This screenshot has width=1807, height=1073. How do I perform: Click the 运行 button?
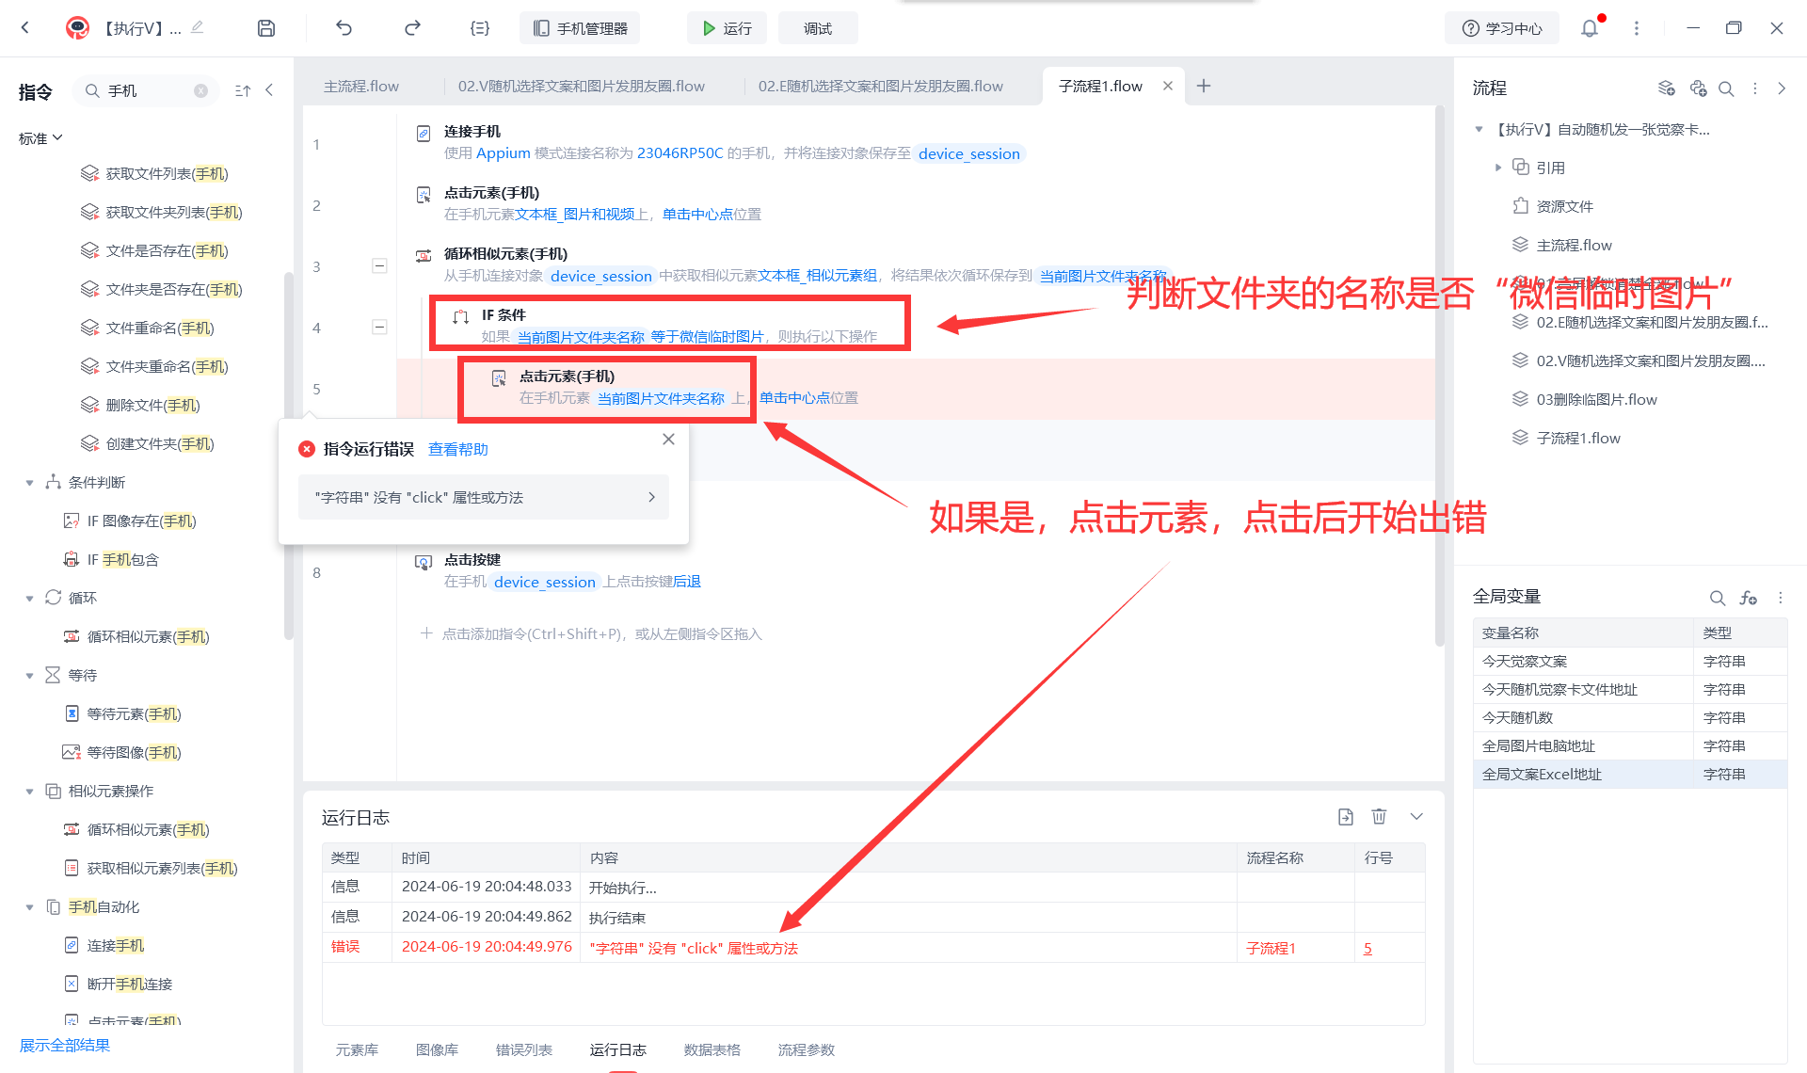point(727,28)
